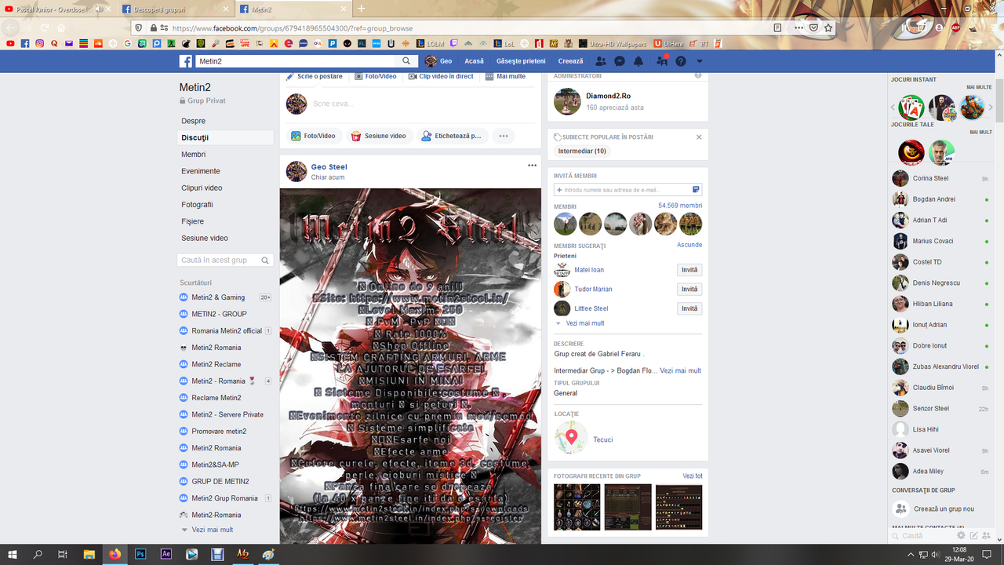Screen dimensions: 1004x565
Task: Open chat settings gear icon
Action: [x=961, y=535]
